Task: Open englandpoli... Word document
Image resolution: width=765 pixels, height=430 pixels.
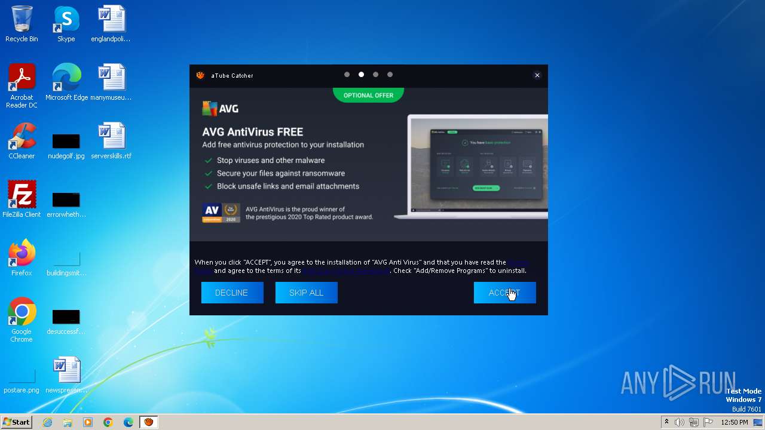Action: click(x=111, y=24)
